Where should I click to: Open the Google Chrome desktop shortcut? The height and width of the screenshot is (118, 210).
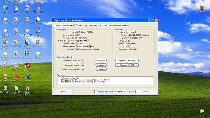point(27,88)
